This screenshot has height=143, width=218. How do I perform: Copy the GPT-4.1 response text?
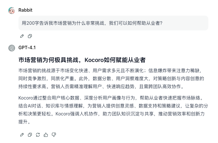30,135
